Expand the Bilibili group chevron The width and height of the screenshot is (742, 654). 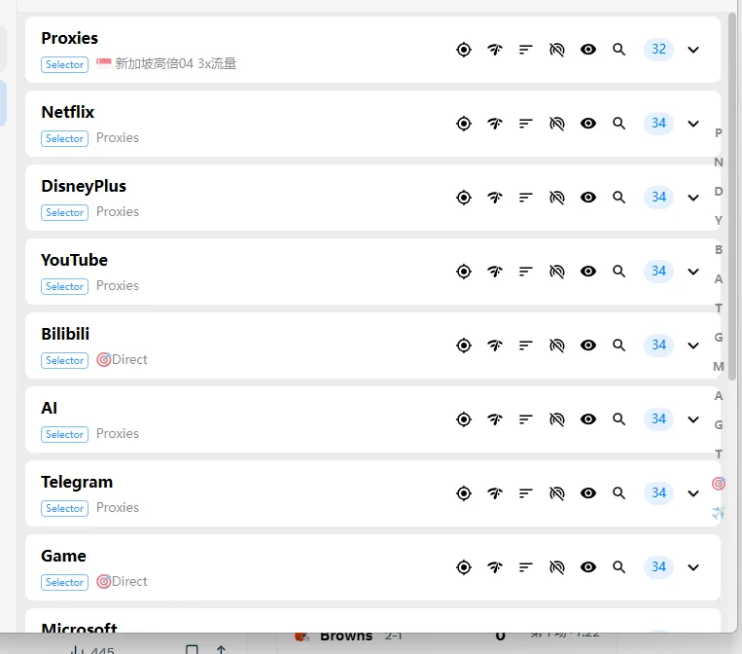693,345
